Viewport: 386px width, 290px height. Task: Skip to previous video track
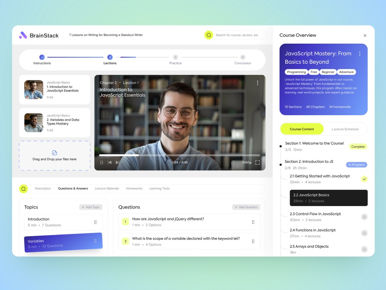coord(110,162)
